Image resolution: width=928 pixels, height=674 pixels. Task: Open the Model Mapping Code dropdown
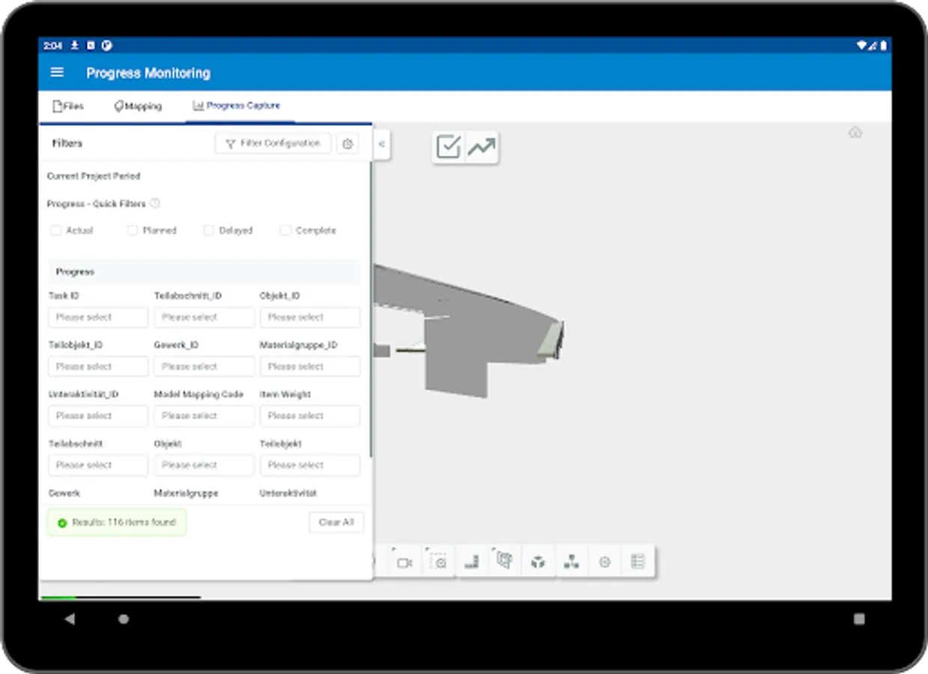coord(204,416)
